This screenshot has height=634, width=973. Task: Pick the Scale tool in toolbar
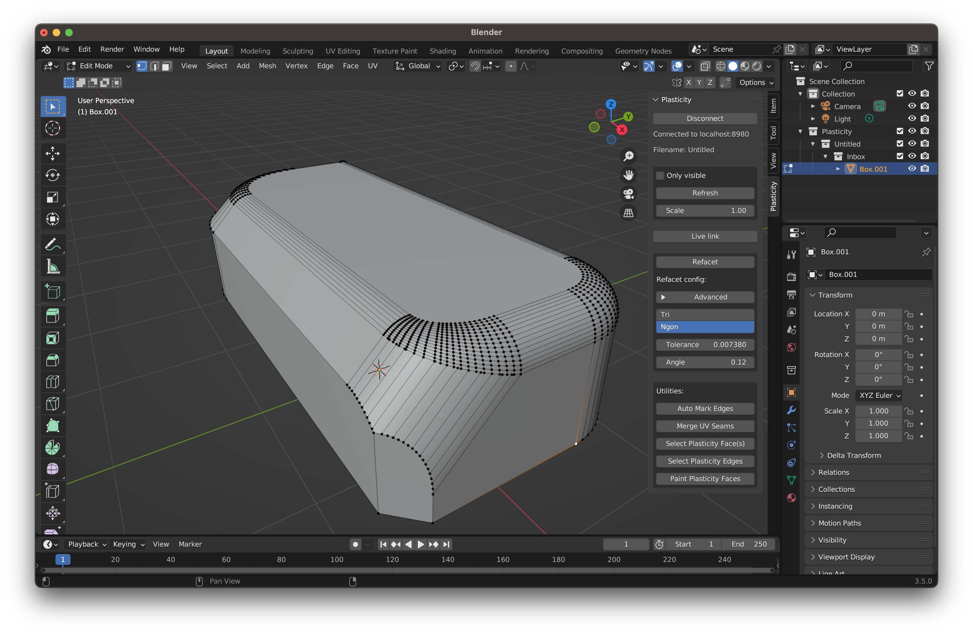point(53,197)
